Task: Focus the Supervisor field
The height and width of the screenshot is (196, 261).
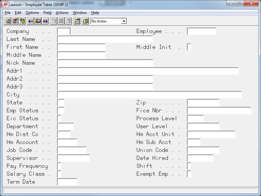Action: click(73, 158)
